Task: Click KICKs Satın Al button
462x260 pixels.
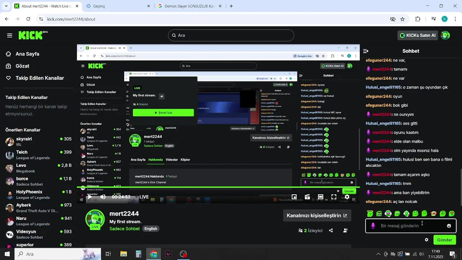Action: tap(418, 35)
